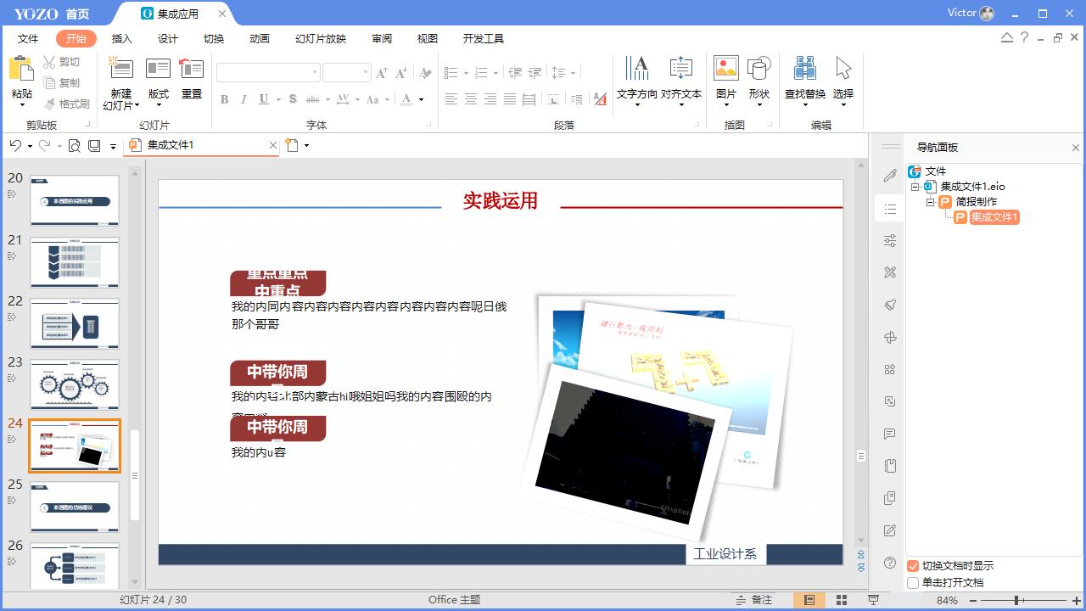This screenshot has width=1086, height=611.
Task: Click the 格式刷 format painter icon
Action: point(66,104)
